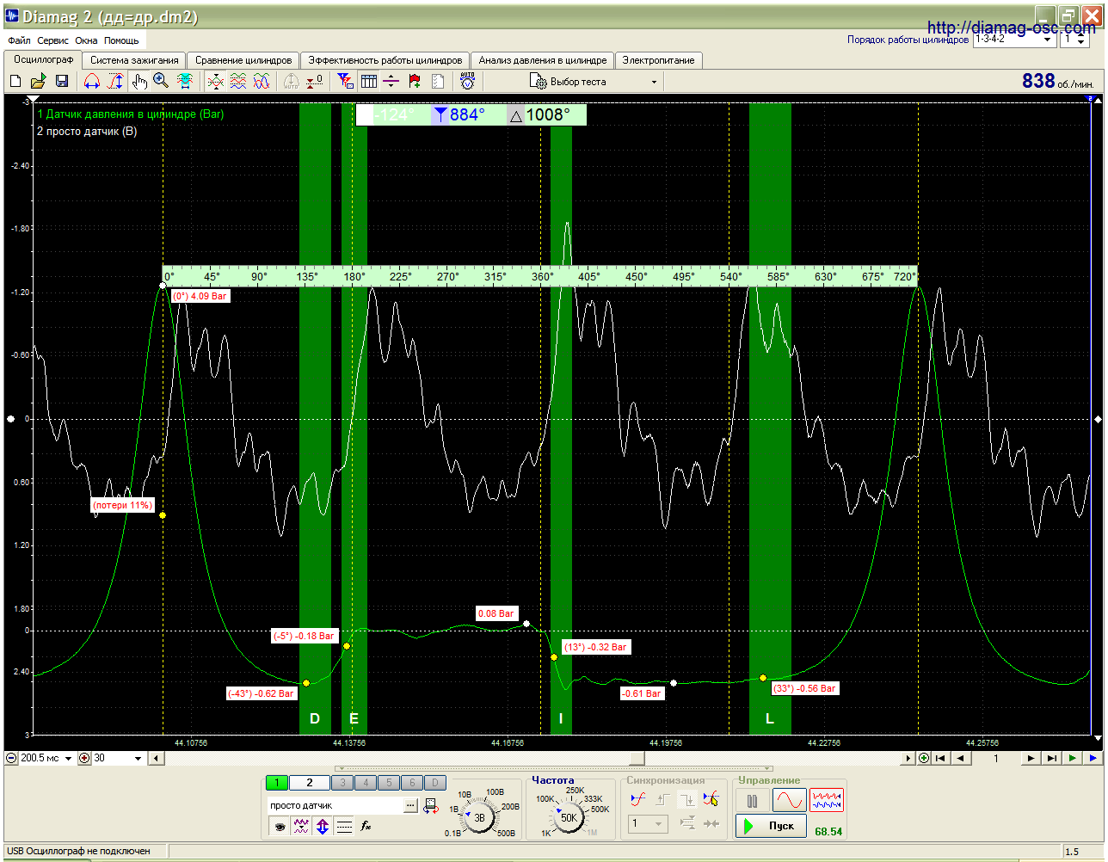Select channel 5 button

pos(389,783)
